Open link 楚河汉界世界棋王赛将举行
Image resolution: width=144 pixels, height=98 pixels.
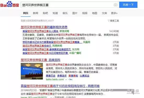[x=37, y=46]
